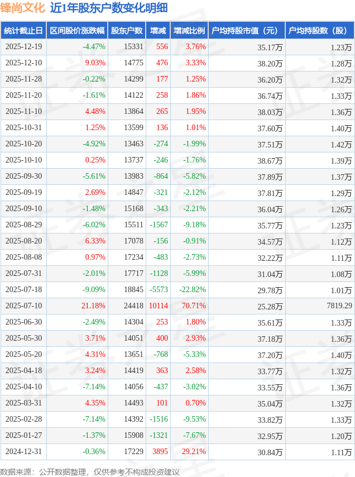
Task: Click the 10114 increase value cell
Action: click(158, 306)
